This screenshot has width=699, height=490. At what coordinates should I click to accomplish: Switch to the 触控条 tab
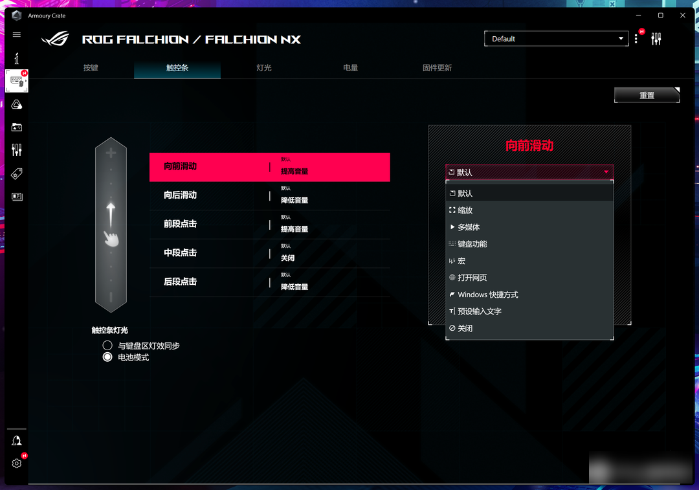[x=177, y=68]
